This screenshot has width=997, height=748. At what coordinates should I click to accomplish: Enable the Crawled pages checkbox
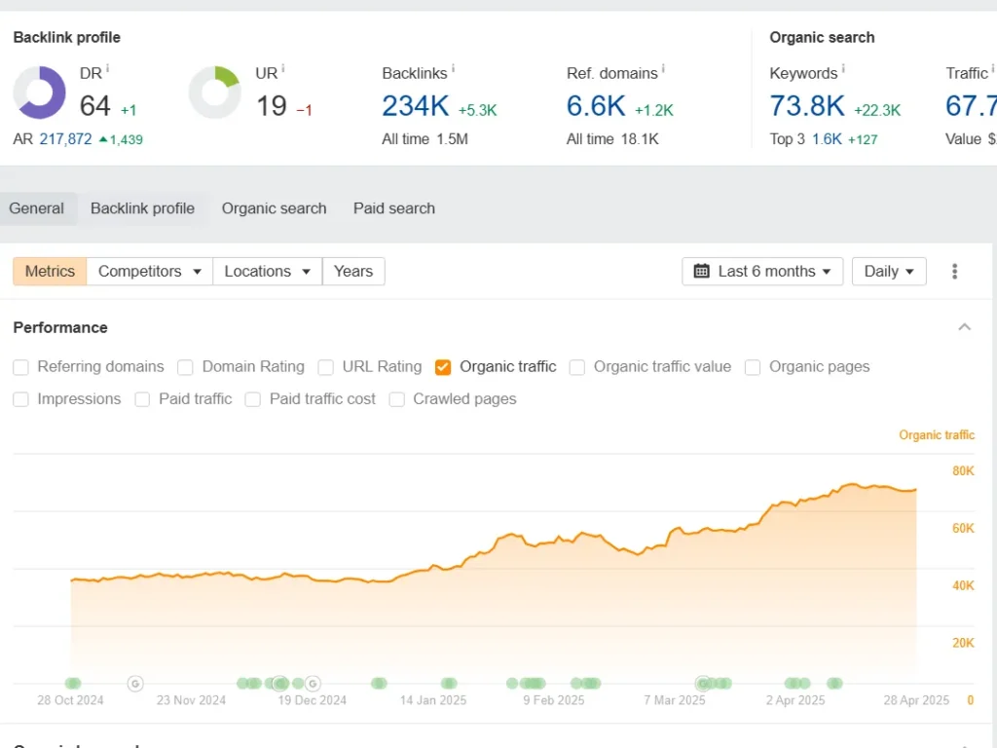(397, 399)
